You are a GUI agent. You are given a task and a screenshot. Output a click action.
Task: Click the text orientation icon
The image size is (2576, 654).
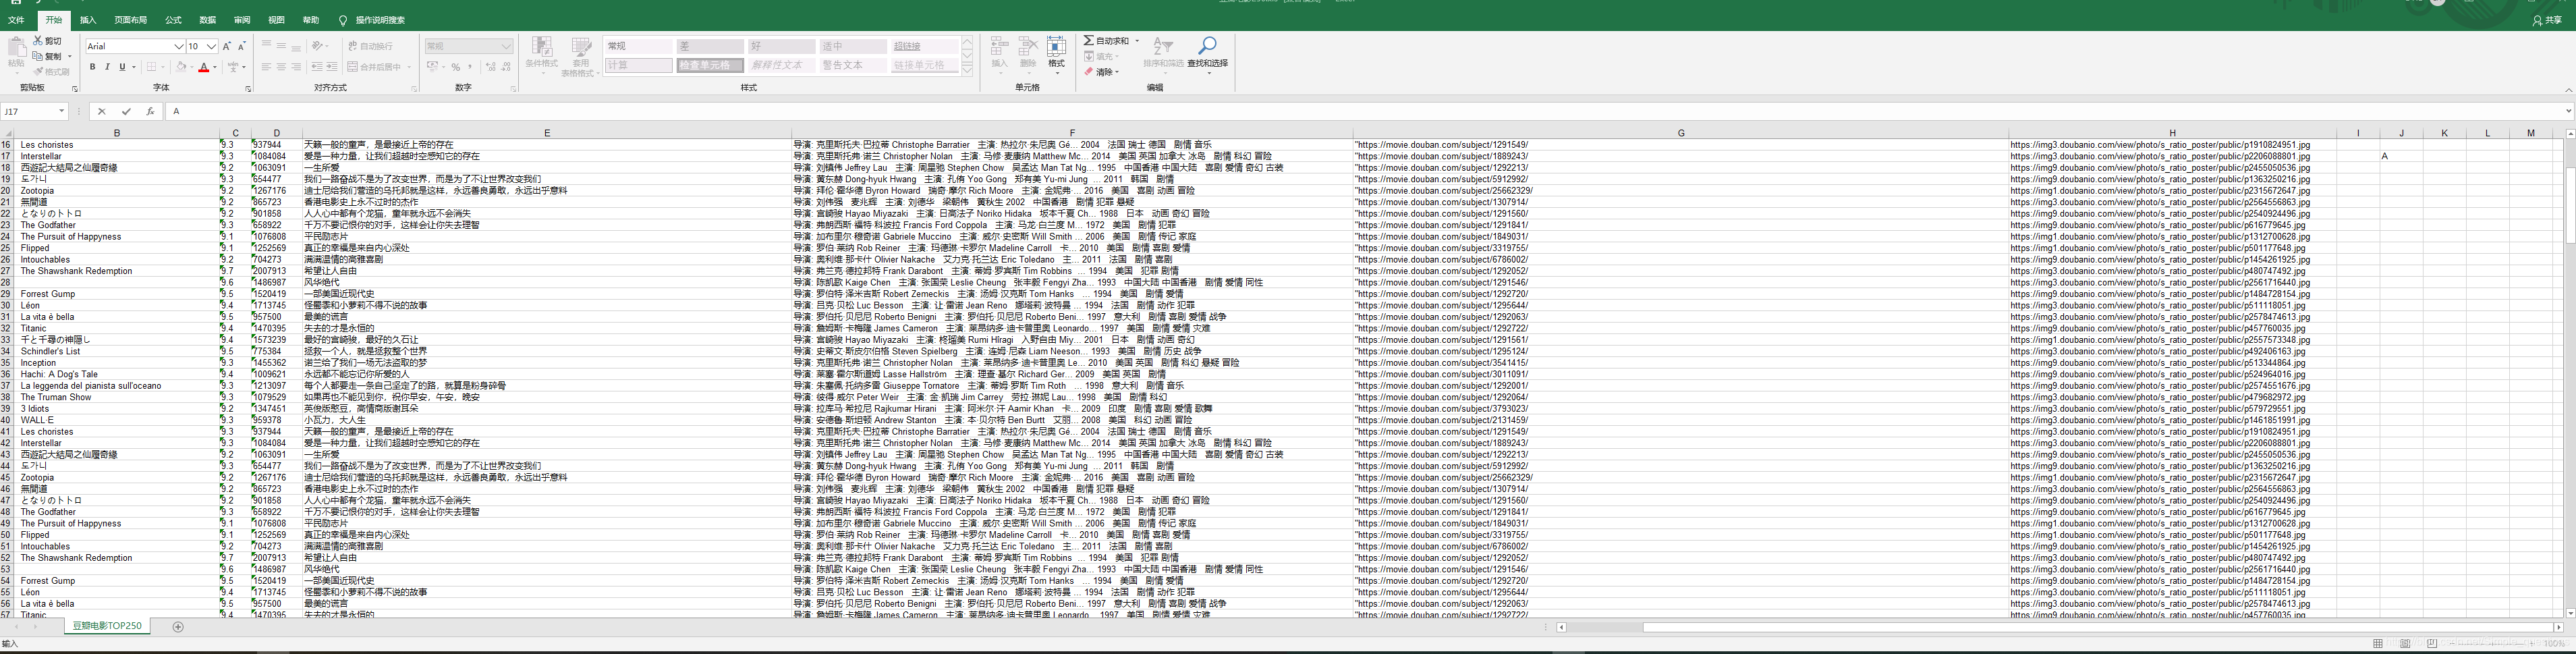(x=317, y=46)
